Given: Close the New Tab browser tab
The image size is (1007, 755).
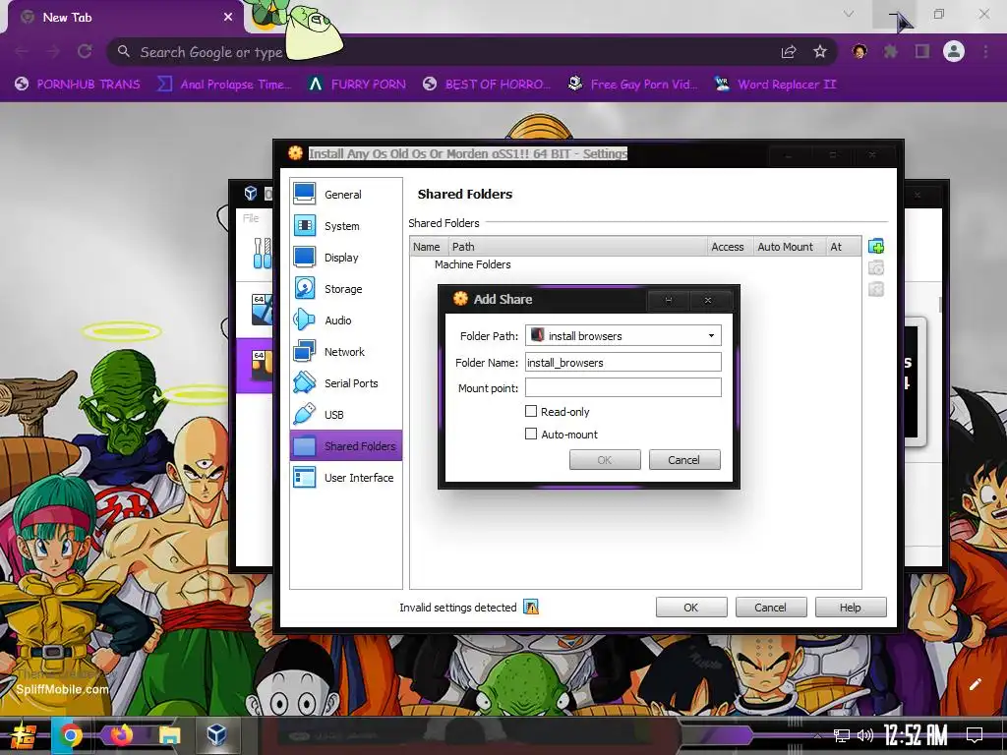Looking at the screenshot, I should point(228,17).
